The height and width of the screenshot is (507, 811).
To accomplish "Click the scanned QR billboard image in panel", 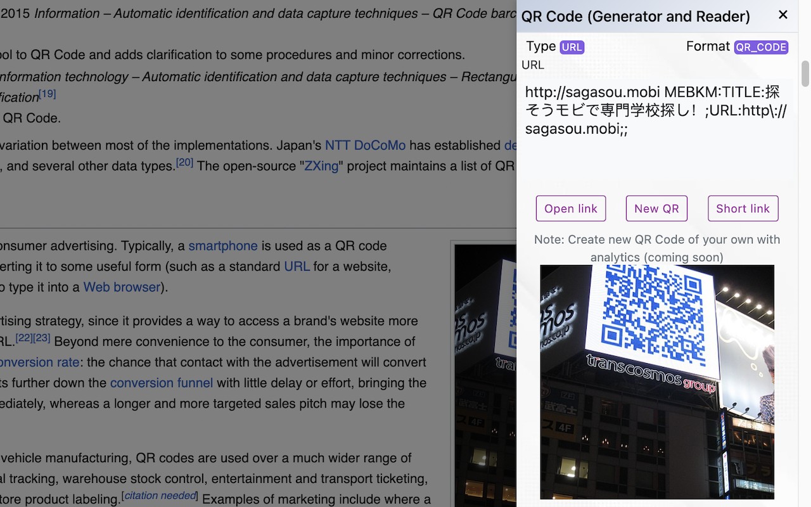I will click(657, 382).
